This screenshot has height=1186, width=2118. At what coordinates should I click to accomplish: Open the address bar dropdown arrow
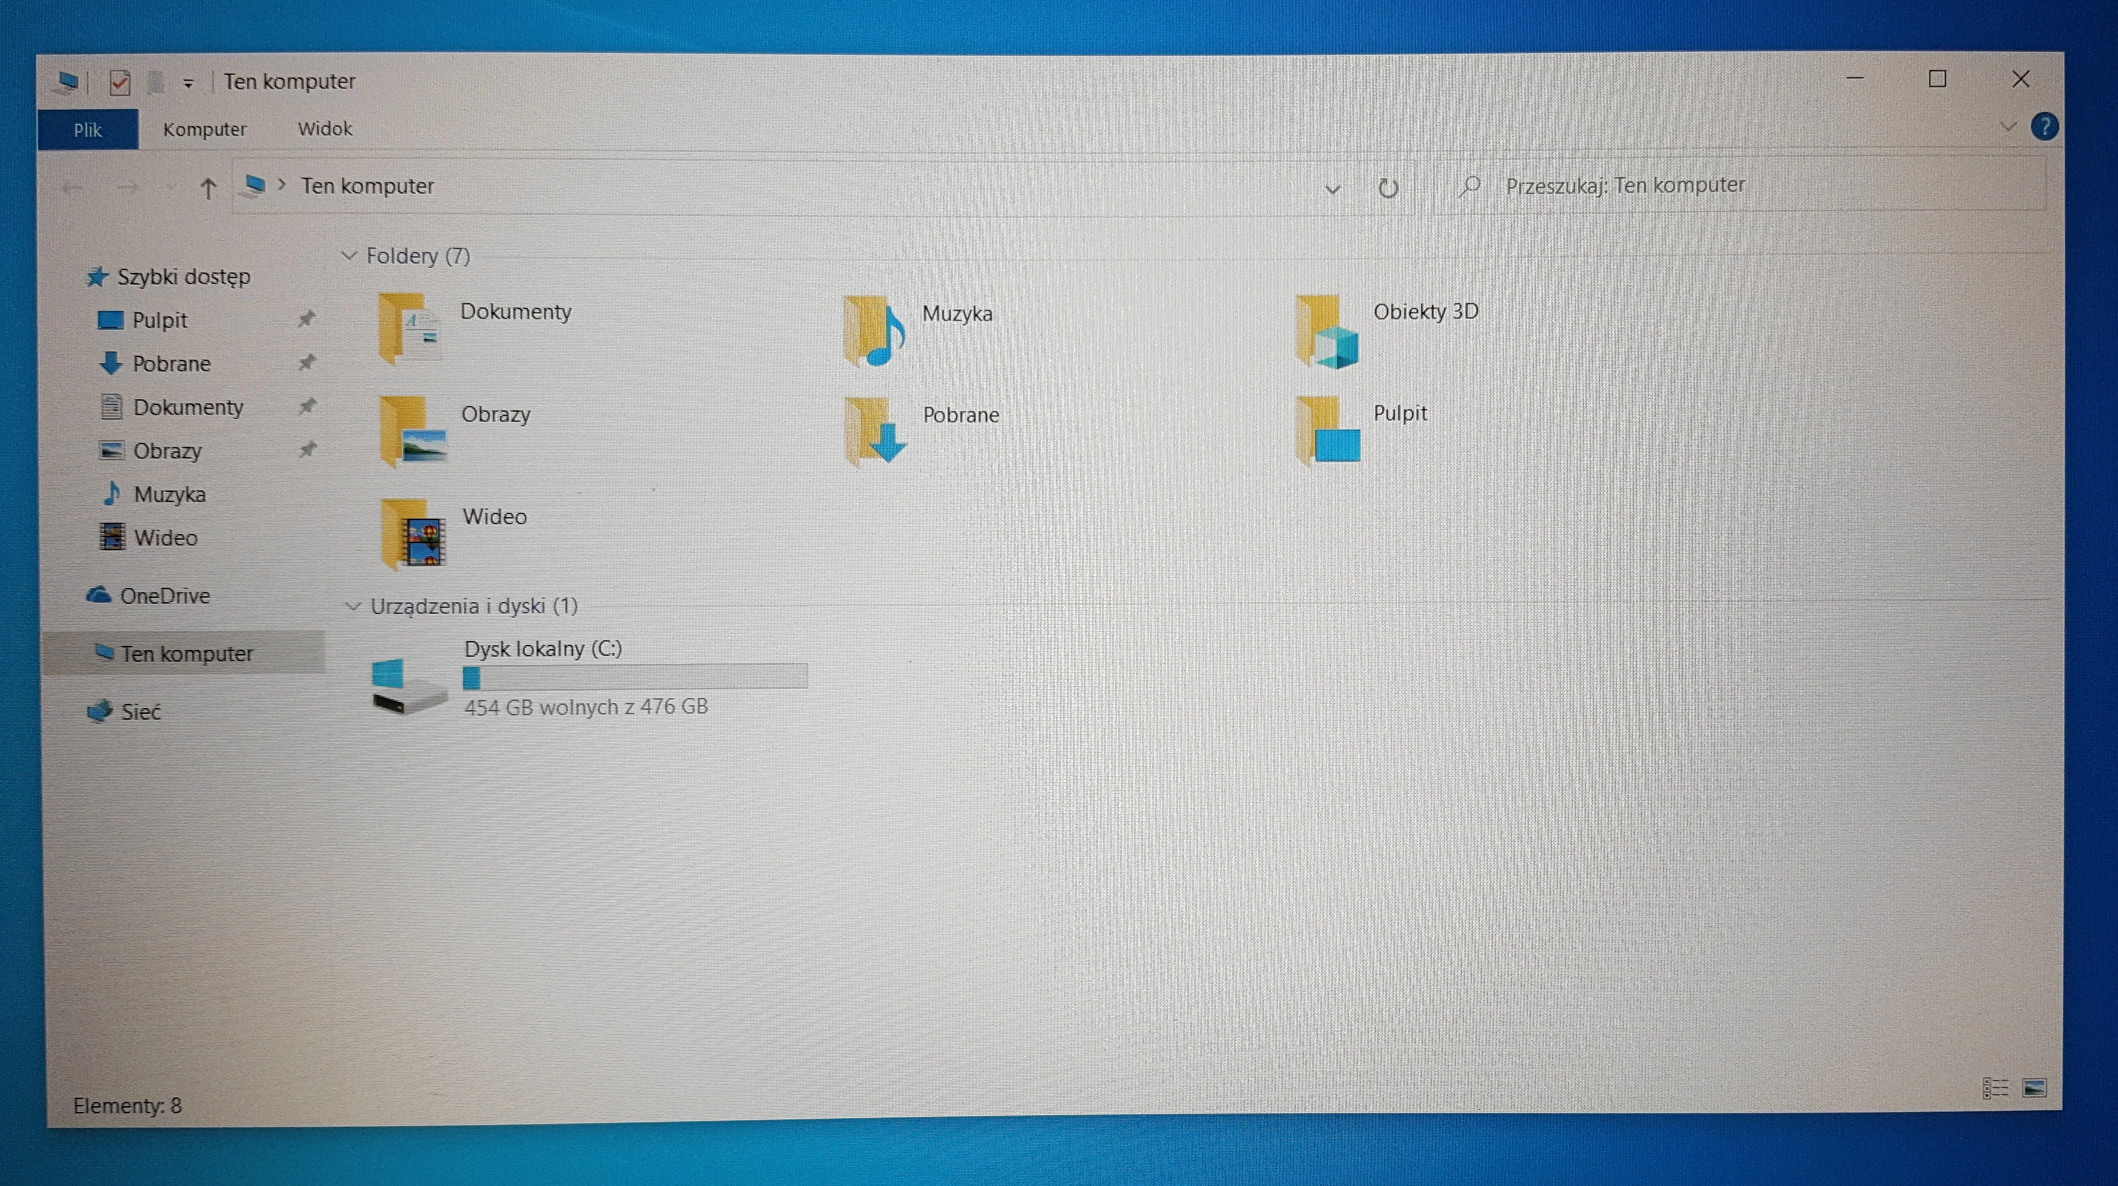(x=1333, y=189)
